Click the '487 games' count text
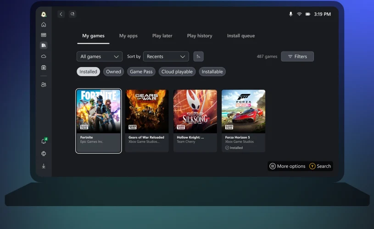 267,56
